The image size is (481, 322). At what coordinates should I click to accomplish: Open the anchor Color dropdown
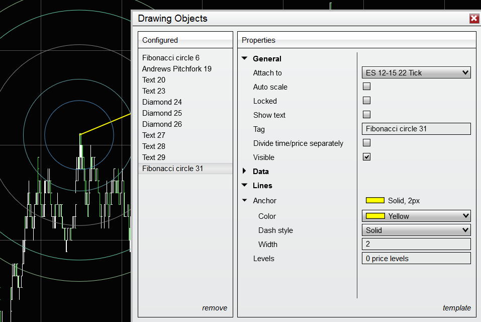pyautogui.click(x=416, y=216)
